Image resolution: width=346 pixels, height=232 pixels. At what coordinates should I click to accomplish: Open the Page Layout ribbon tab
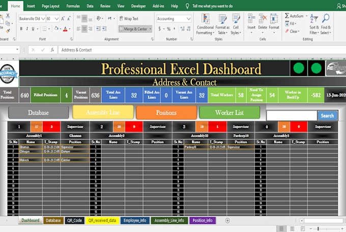coord(49,6)
